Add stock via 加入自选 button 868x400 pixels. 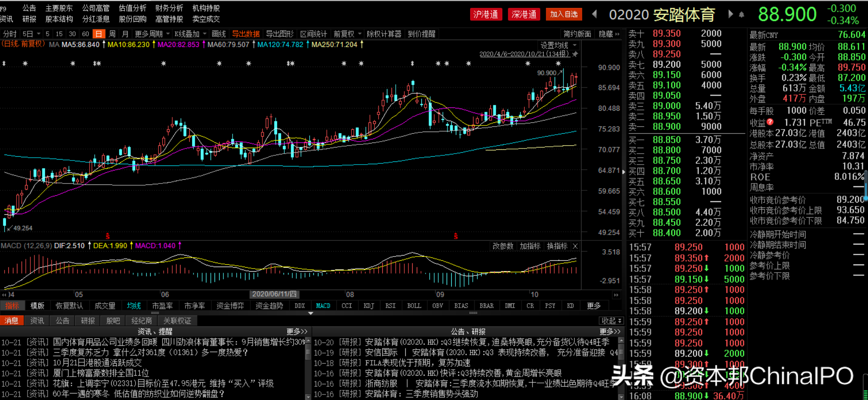pyautogui.click(x=564, y=14)
